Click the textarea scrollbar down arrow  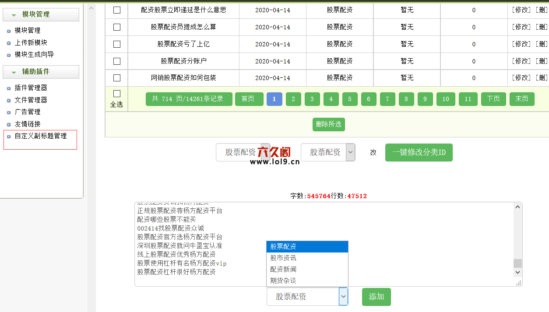click(x=518, y=273)
